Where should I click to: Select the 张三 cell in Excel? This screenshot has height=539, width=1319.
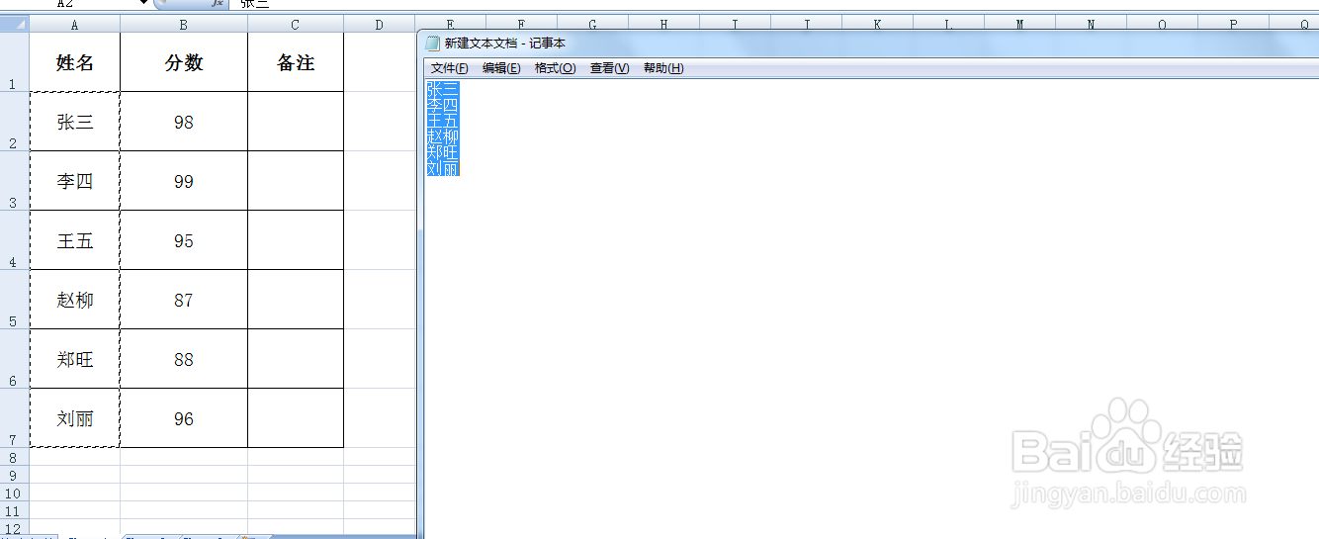tap(75, 122)
